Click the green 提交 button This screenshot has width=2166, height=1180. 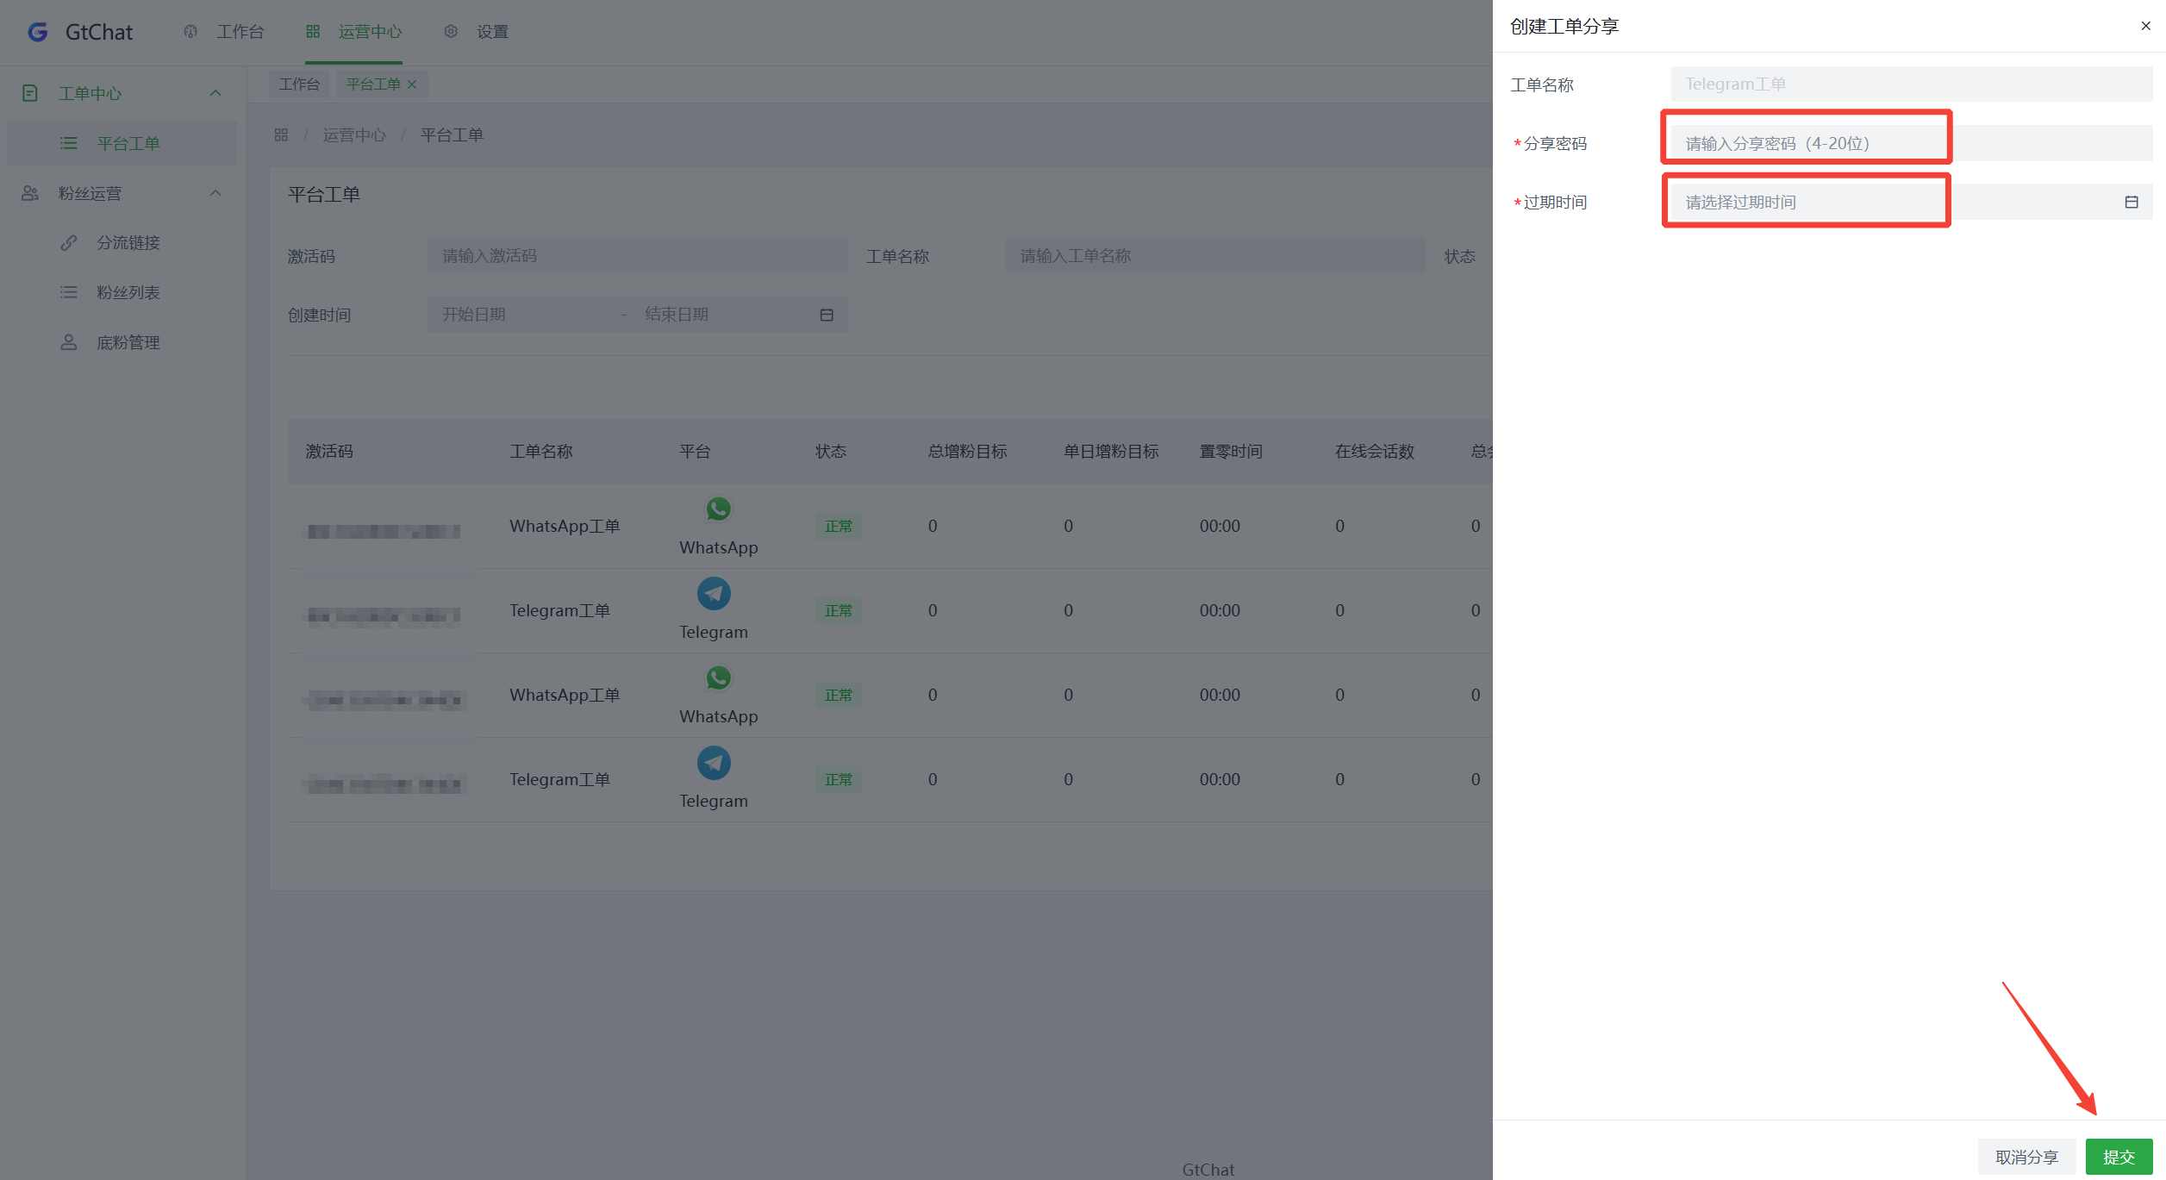point(2118,1157)
